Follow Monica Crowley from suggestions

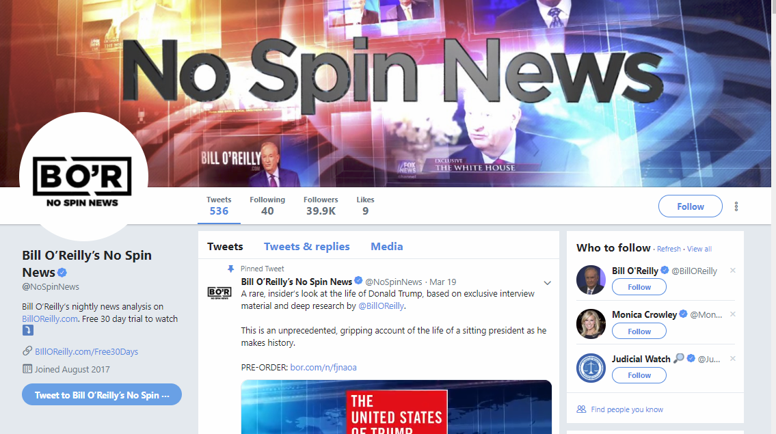coord(639,331)
